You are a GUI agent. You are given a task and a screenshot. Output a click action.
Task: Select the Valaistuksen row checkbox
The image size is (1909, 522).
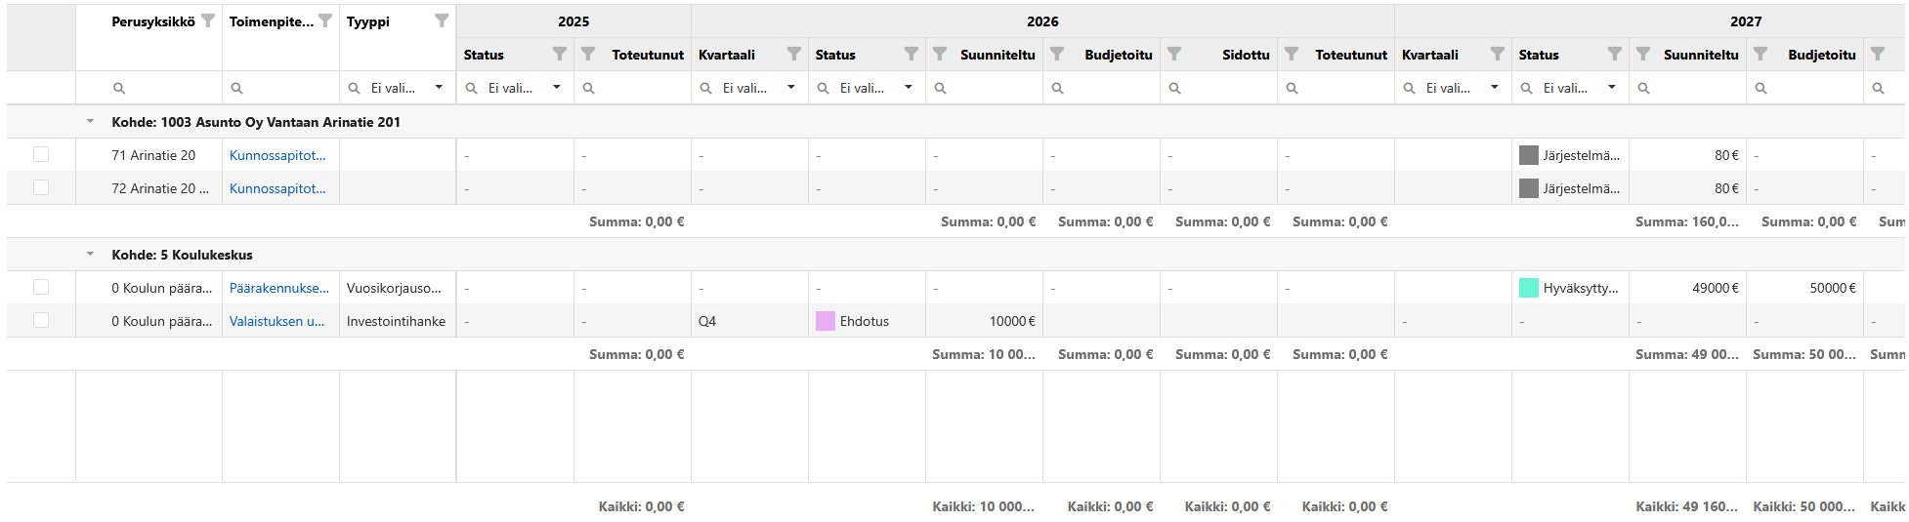41,320
